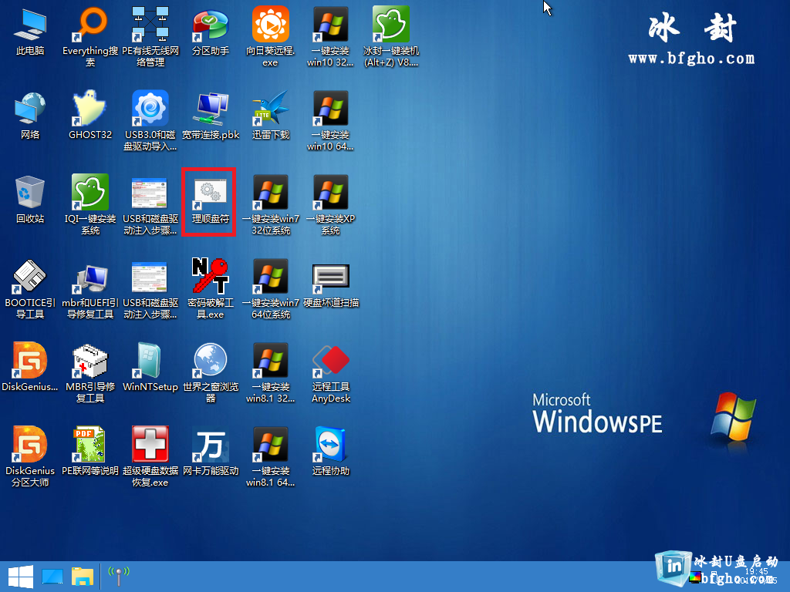Launch 一键安装win7 32位系统 shortcut

[x=271, y=204]
